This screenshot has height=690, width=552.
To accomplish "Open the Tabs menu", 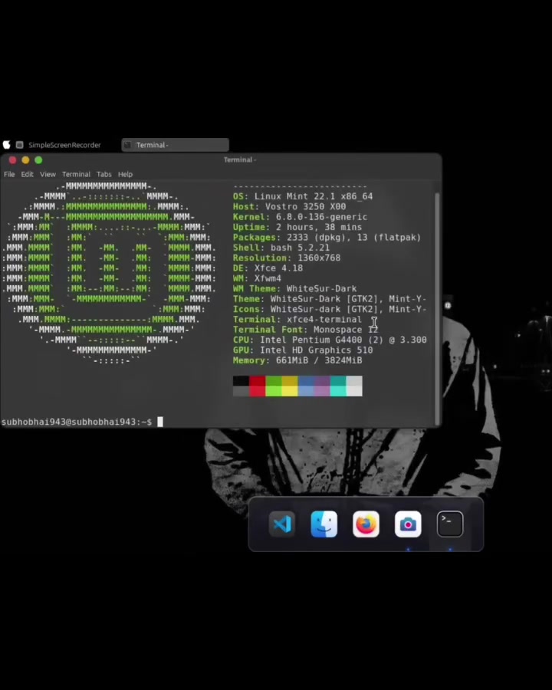I will pos(104,174).
